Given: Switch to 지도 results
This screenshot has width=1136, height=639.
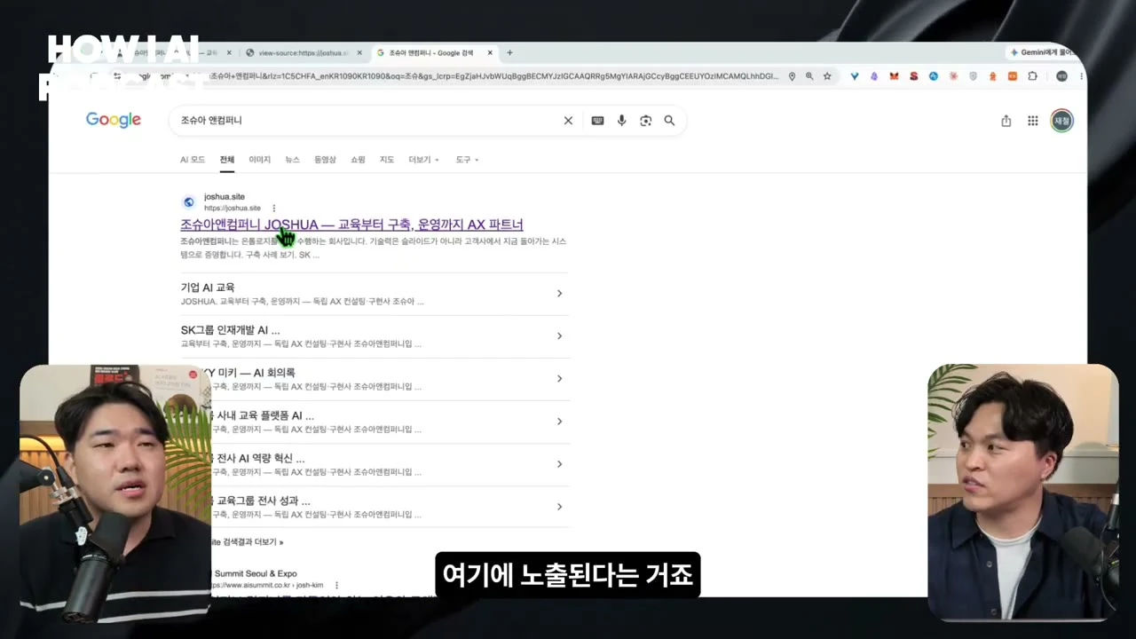Looking at the screenshot, I should [387, 160].
